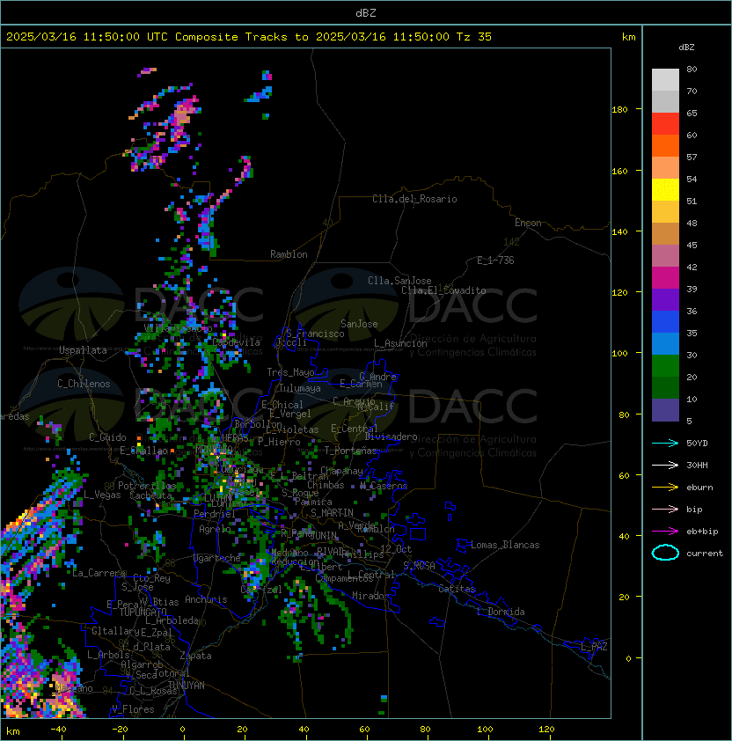Click the 'V_Flores' map label

tap(133, 709)
